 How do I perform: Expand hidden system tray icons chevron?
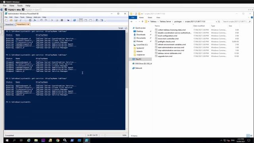[x=221, y=140]
